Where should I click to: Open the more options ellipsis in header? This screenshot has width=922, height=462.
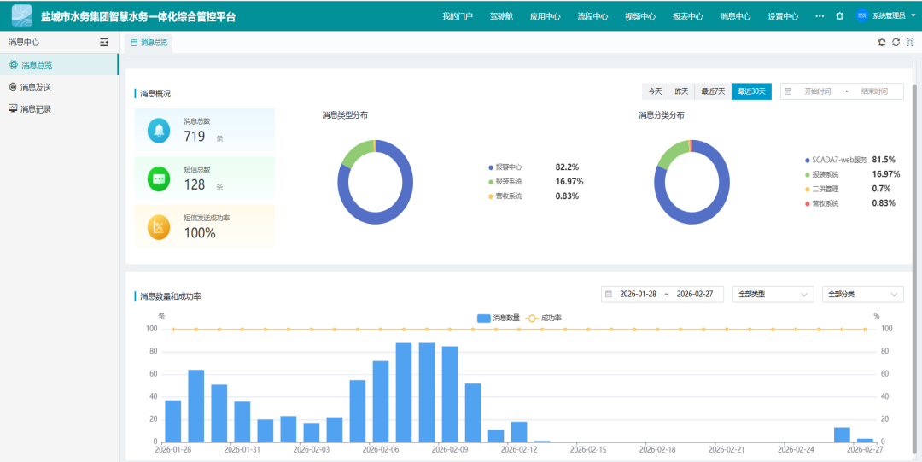point(820,16)
